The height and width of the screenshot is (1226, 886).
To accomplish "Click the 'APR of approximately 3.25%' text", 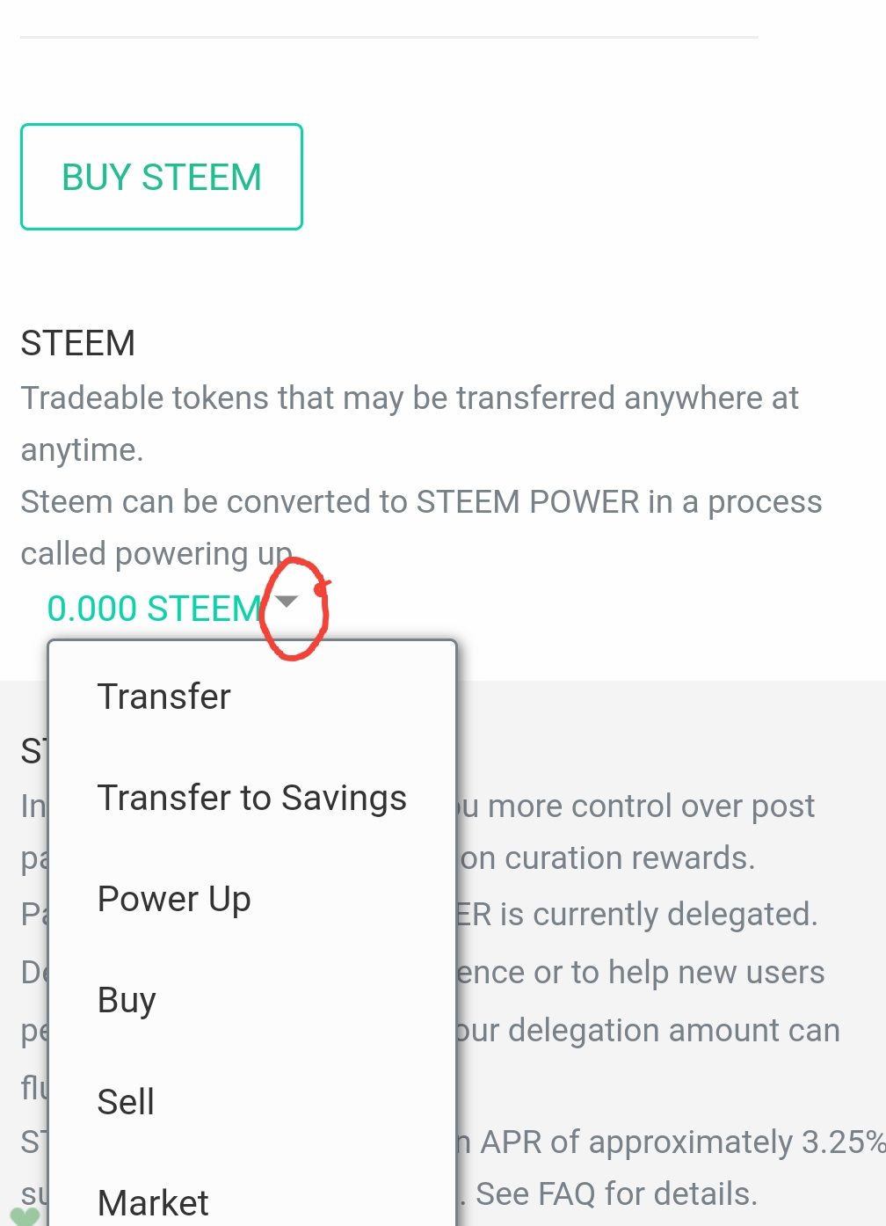I will click(x=681, y=1142).
